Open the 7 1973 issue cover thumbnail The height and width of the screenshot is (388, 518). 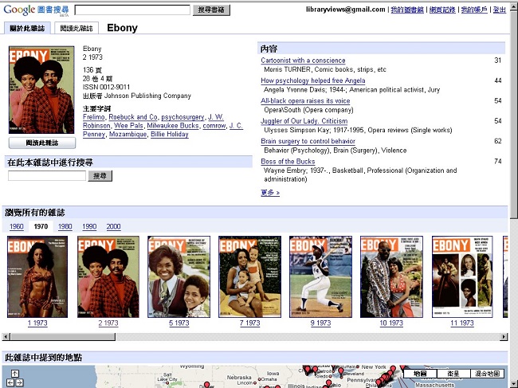(x=249, y=276)
